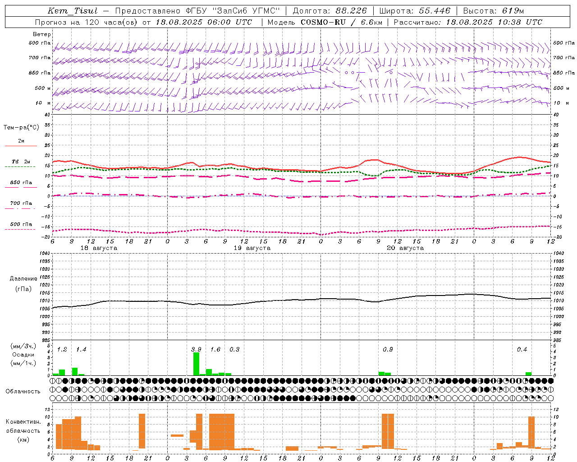Click the precipitation value '0.3'
The width and height of the screenshot is (577, 462).
[x=234, y=349]
